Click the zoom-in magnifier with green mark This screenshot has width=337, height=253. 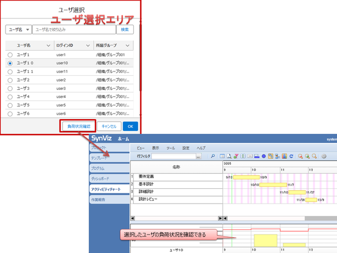[x=307, y=156]
